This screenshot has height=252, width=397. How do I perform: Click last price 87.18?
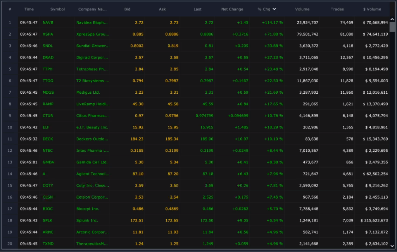click(208, 174)
